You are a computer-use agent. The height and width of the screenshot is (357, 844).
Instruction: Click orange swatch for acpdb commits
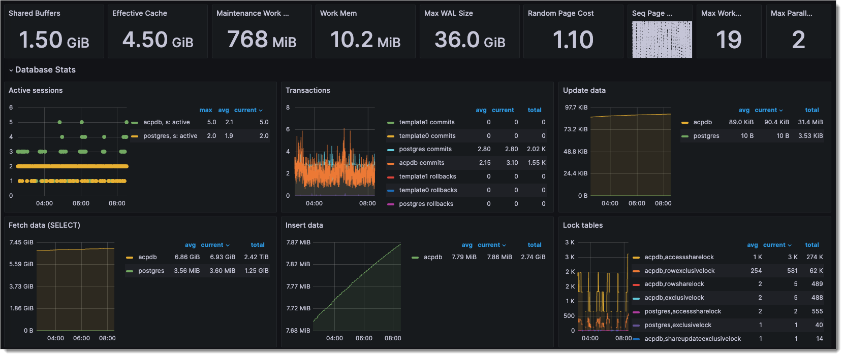[x=390, y=163]
